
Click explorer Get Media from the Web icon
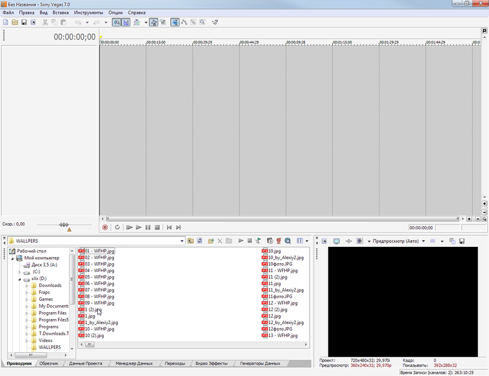[288, 241]
